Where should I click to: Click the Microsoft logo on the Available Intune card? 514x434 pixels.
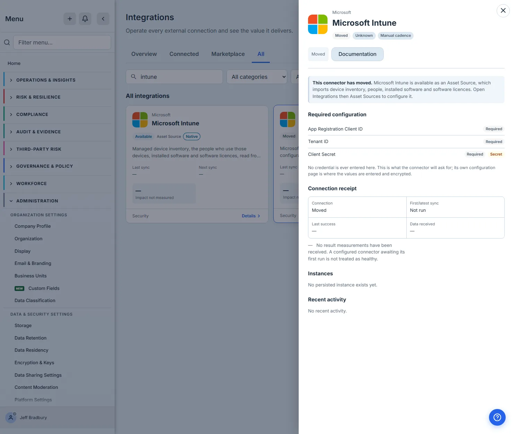coord(140,120)
